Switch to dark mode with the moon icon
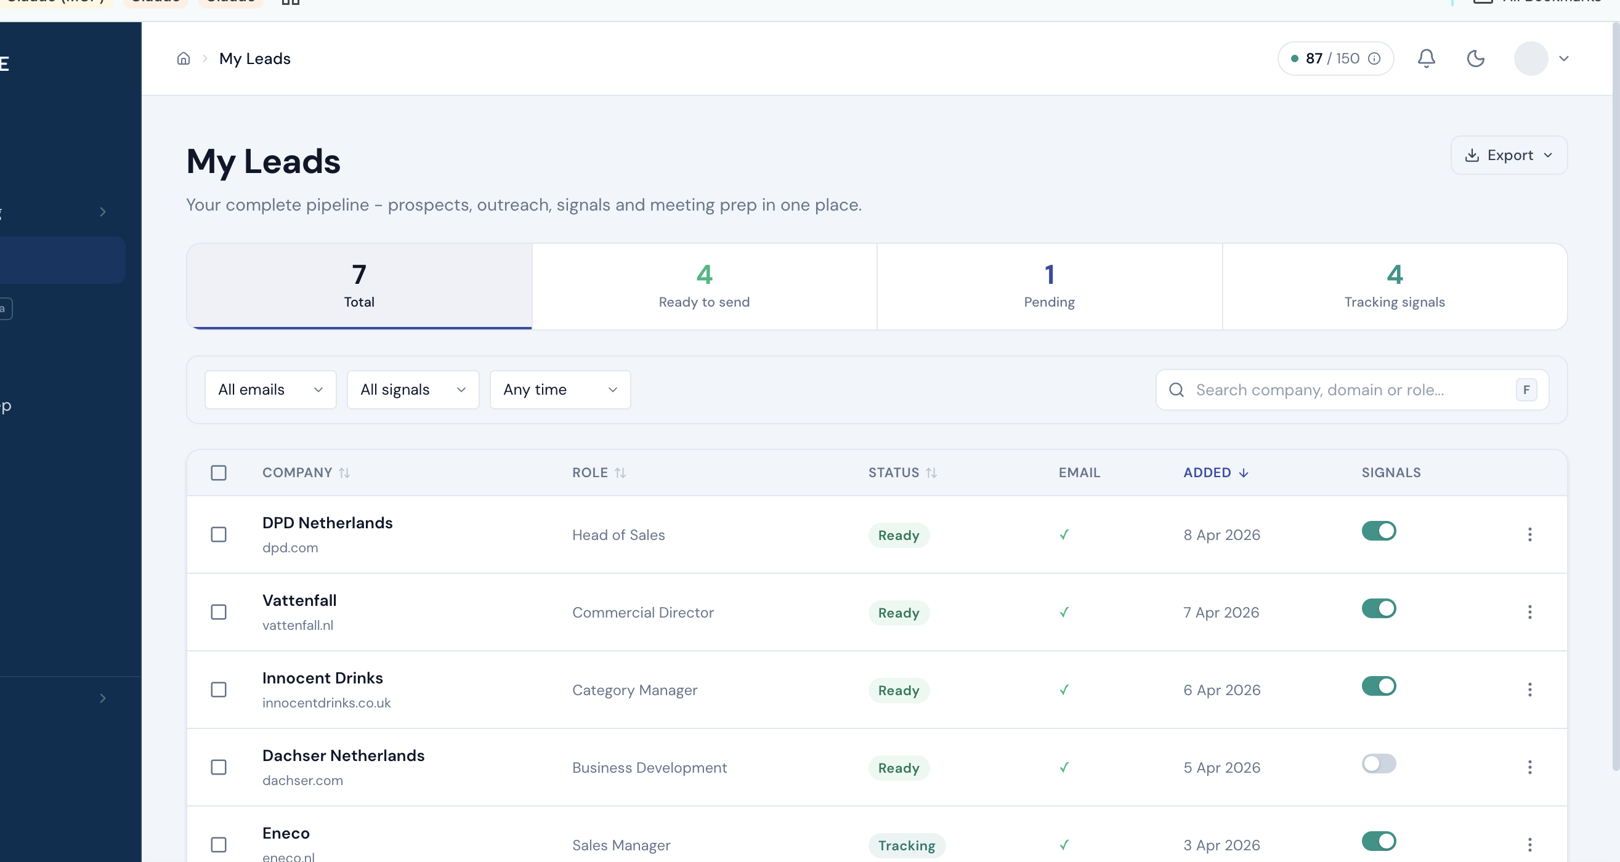The width and height of the screenshot is (1620, 862). coord(1476,58)
